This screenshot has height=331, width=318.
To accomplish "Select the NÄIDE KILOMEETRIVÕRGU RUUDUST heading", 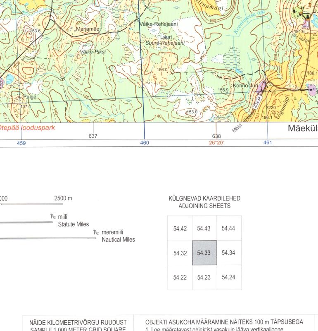I will pyautogui.click(x=78, y=323).
